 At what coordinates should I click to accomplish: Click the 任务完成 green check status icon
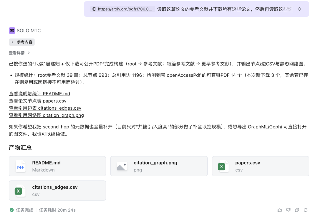tap(11, 210)
